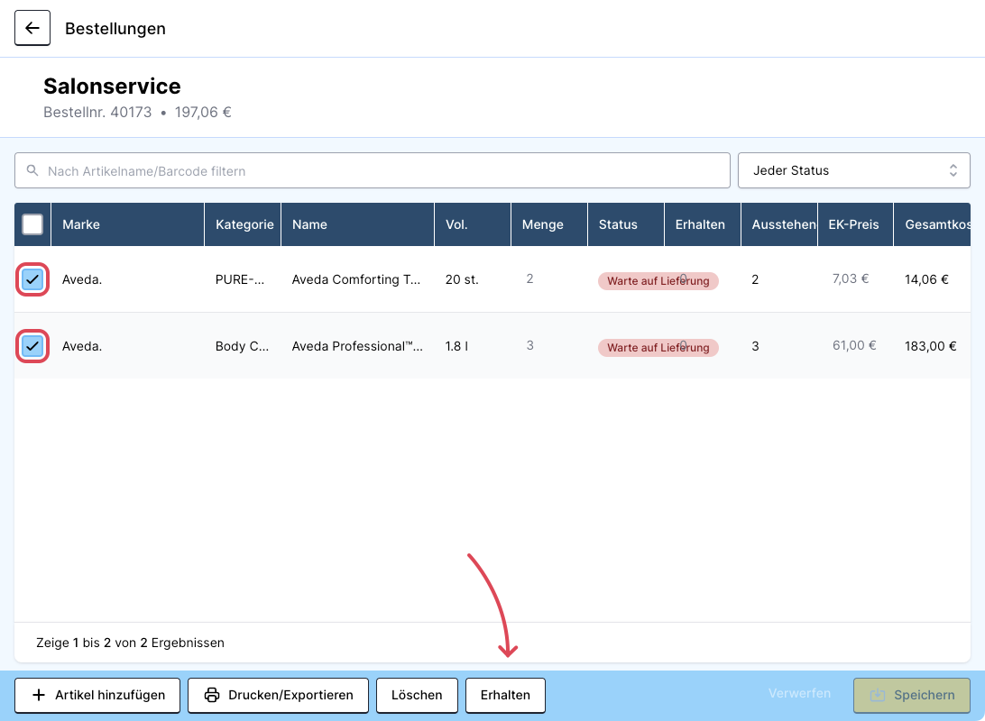Sort by the Erhalten column header
Viewport: 985px width, 721px height.
pyautogui.click(x=703, y=224)
